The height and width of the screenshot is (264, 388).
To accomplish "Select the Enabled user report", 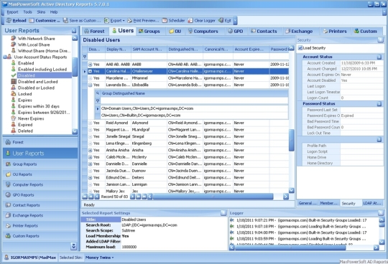I will tap(26, 63).
